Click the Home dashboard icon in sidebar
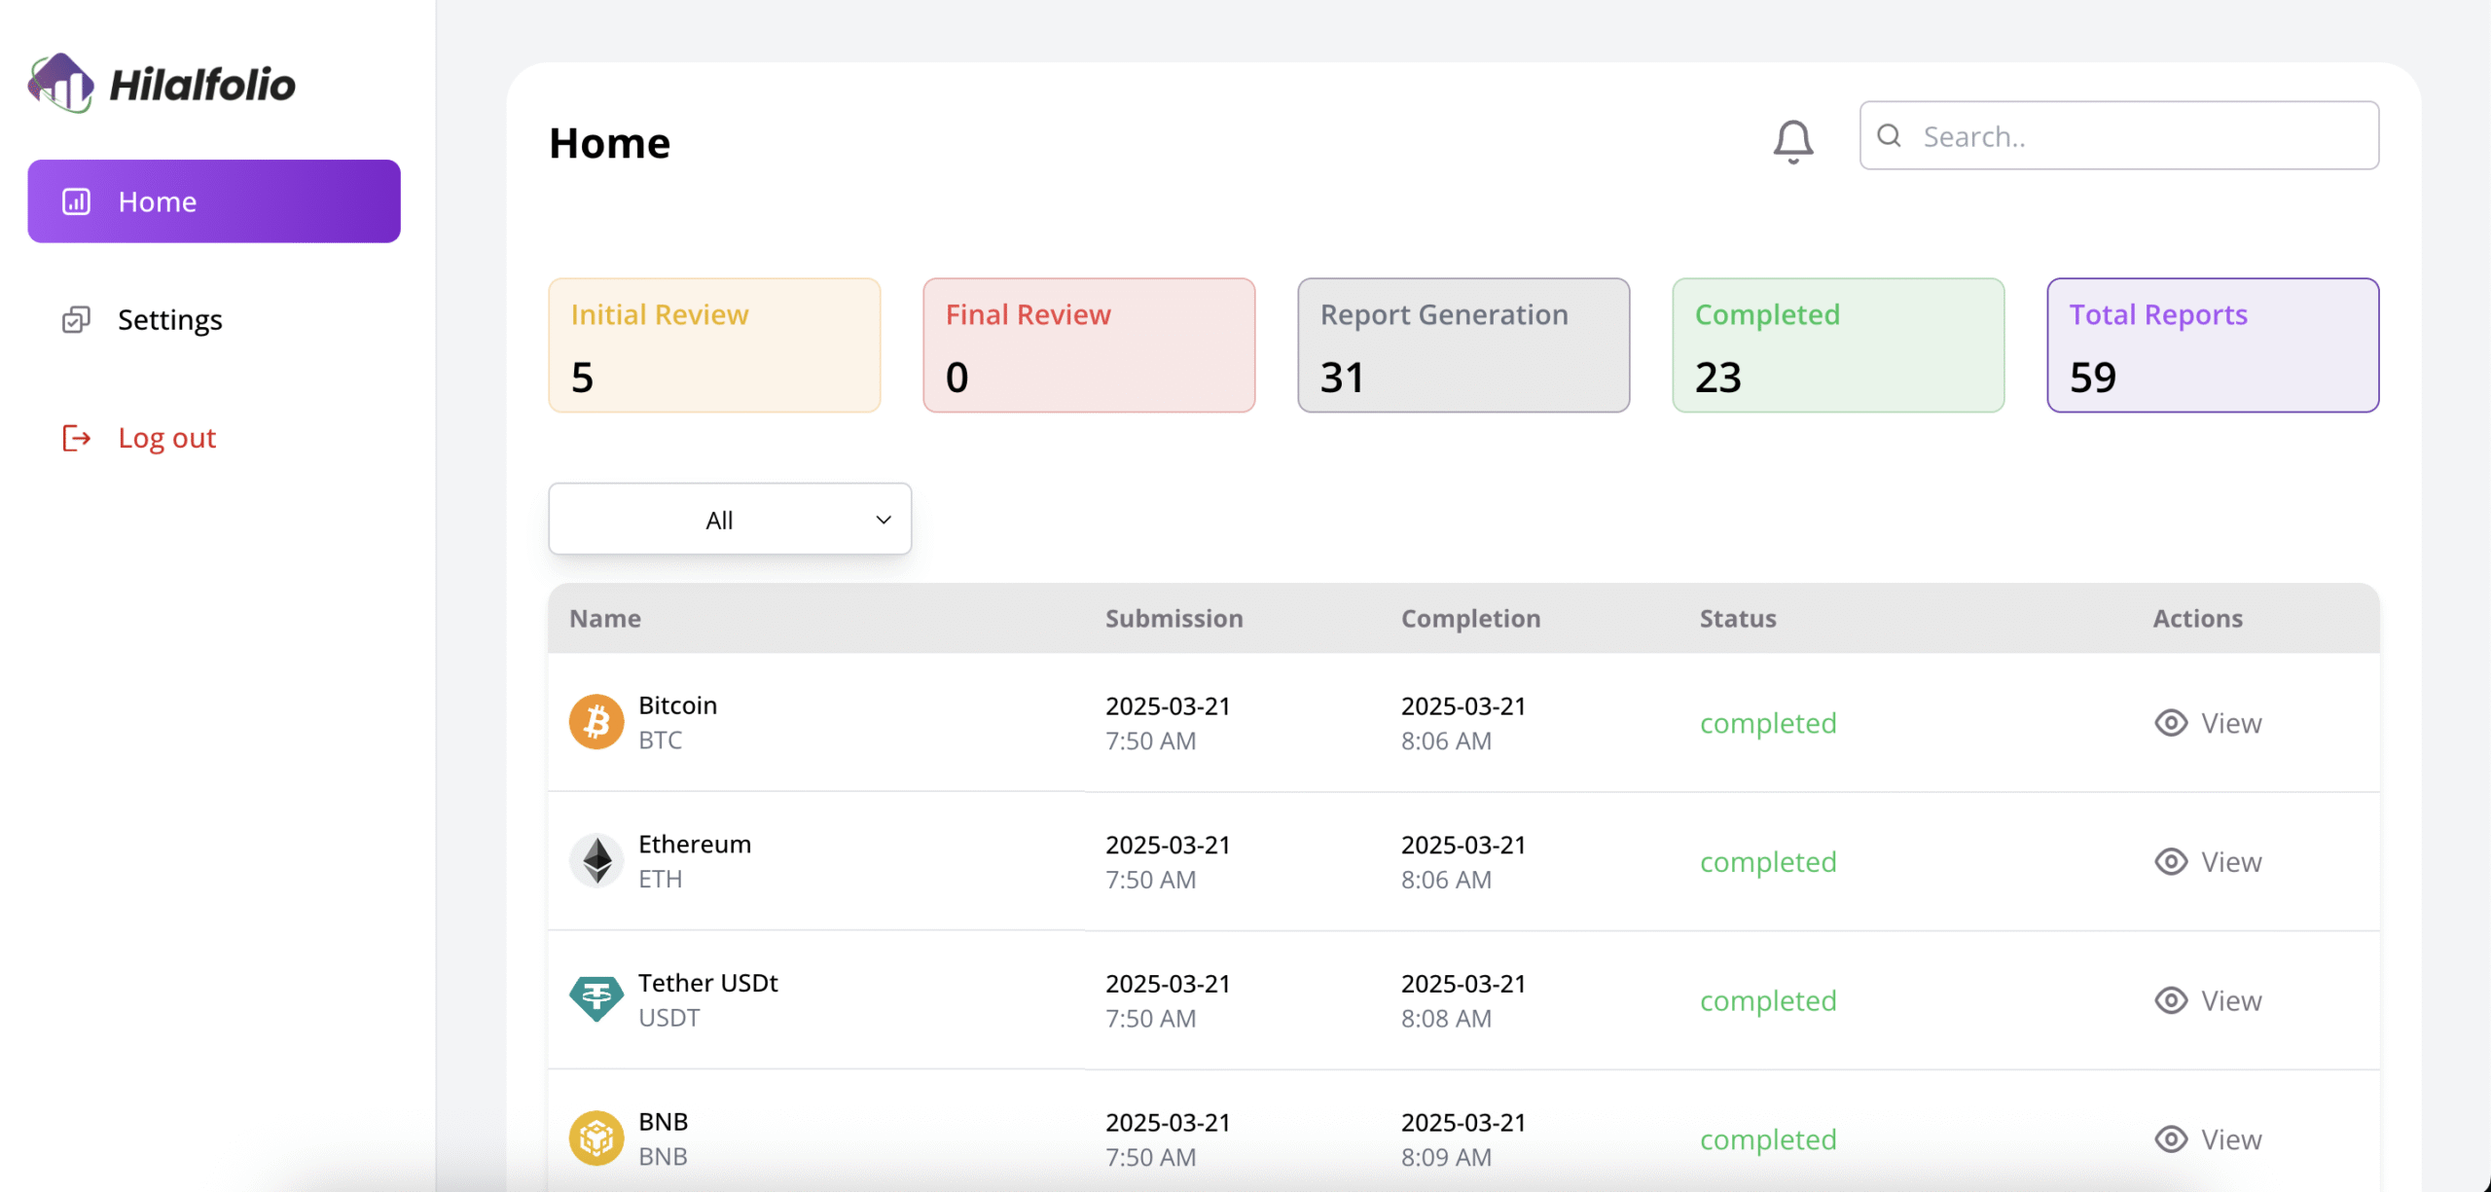Screen dimensions: 2491x1192 (76, 201)
